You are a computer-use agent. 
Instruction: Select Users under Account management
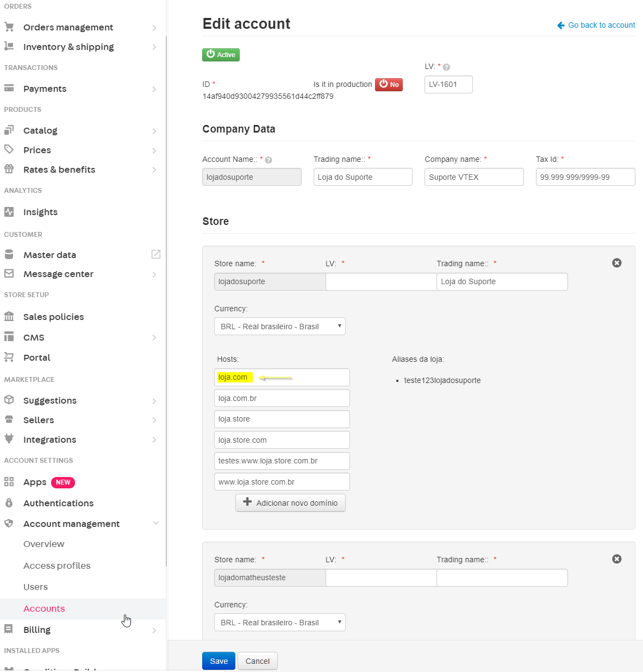click(x=36, y=587)
